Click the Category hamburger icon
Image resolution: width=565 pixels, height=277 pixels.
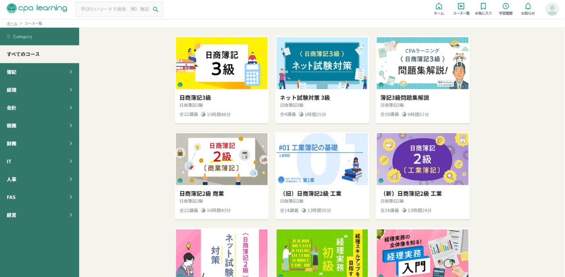click(x=8, y=37)
